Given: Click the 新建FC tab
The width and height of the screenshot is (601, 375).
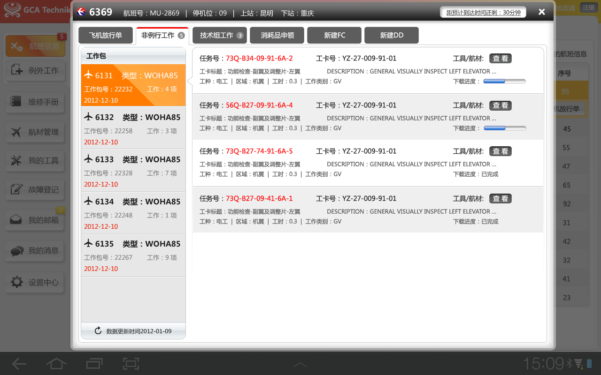Looking at the screenshot, I should coord(334,36).
